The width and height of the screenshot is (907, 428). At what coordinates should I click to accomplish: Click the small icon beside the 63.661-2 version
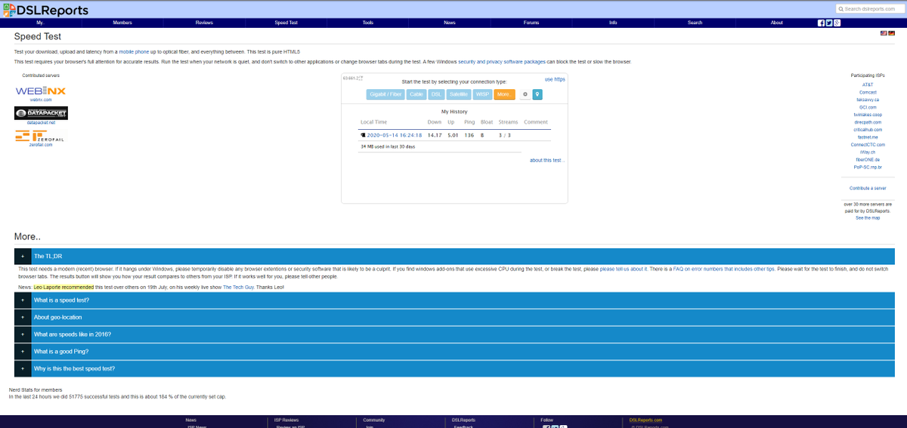(x=361, y=78)
